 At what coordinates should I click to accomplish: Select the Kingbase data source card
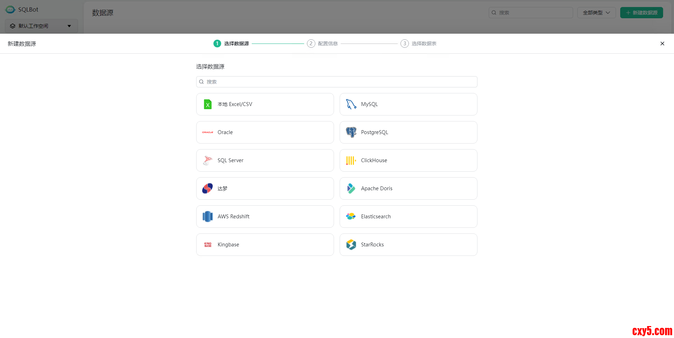tap(265, 245)
